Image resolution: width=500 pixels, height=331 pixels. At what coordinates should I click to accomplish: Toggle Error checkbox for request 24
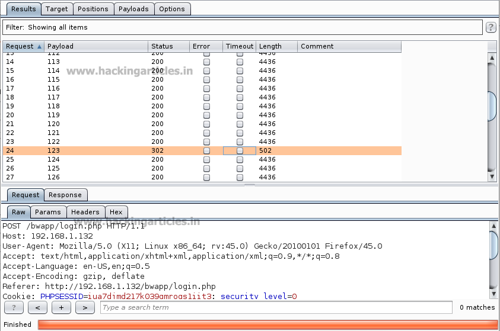[x=206, y=150]
